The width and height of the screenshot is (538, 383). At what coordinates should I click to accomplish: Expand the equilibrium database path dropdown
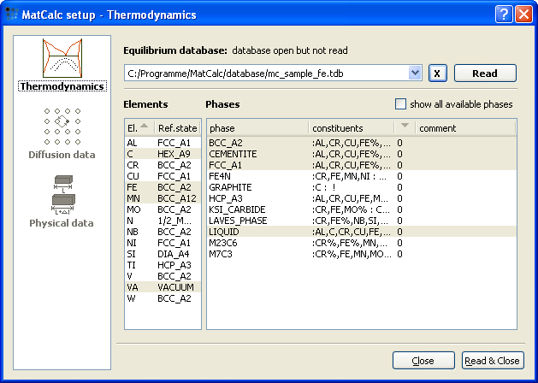(415, 74)
